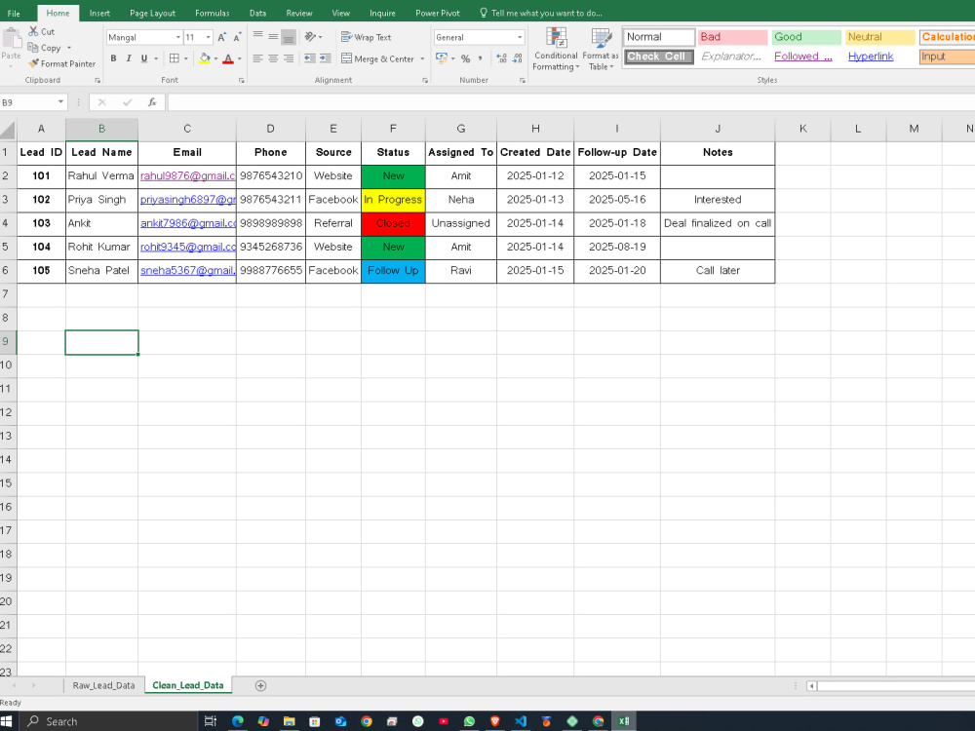Open the Font dialog launcher
975x731 pixels.
(x=241, y=80)
